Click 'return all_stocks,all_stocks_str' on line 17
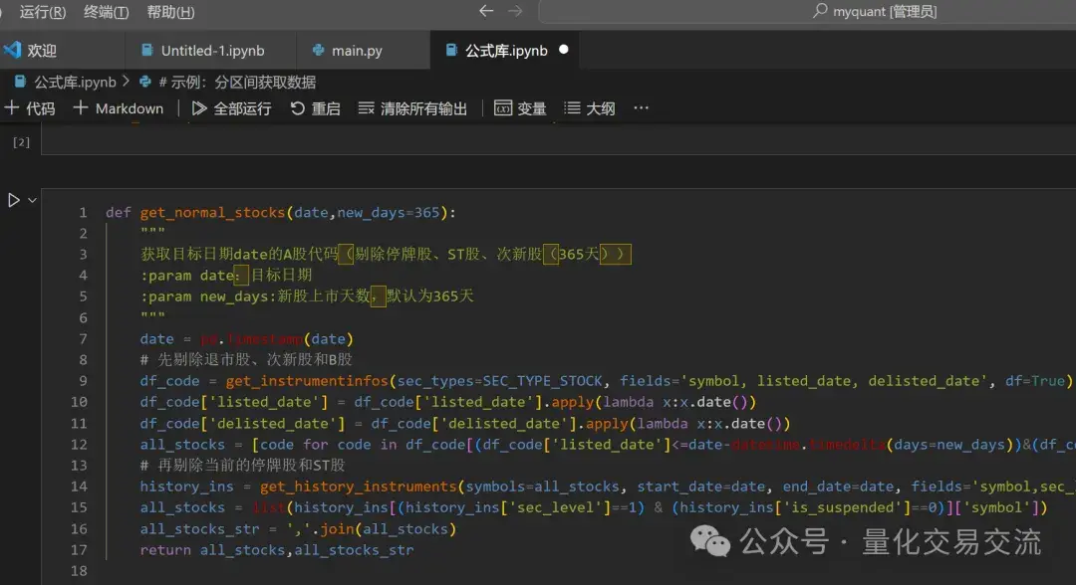Viewport: 1076px width, 585px height. 277,550
